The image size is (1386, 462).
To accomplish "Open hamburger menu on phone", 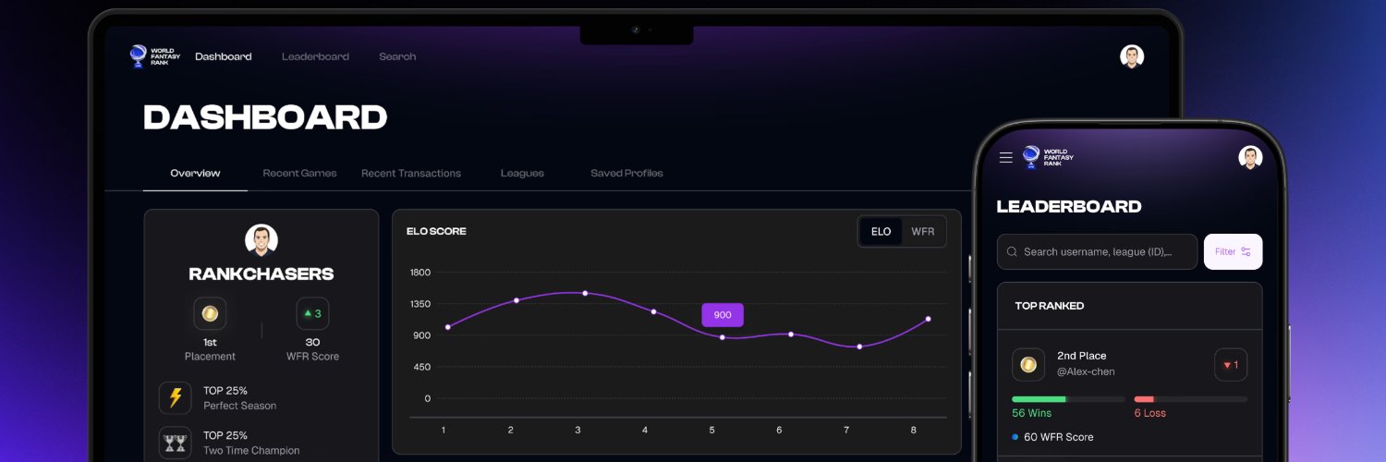I will click(x=1006, y=158).
